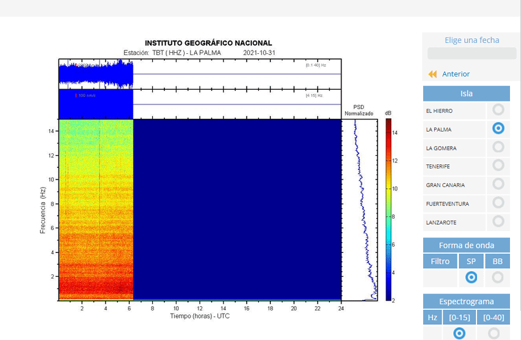The width and height of the screenshot is (521, 340).
Task: Click the PSD Normalizado curve panel
Action: (359, 210)
